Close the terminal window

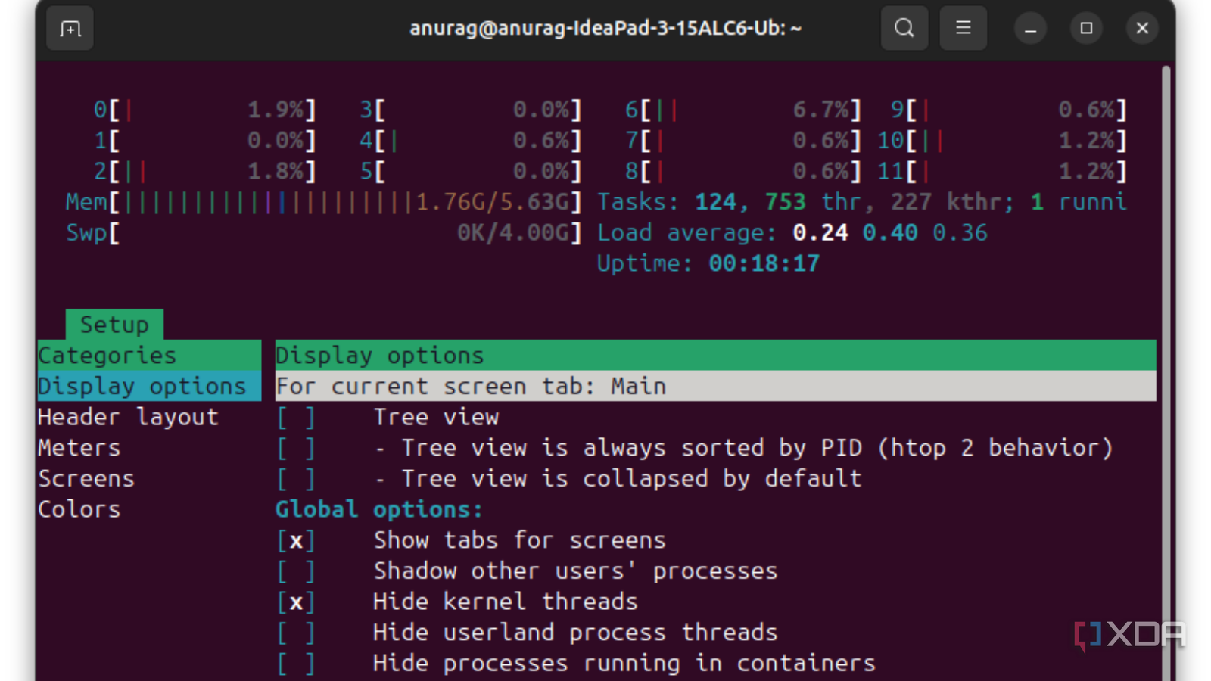pos(1142,29)
